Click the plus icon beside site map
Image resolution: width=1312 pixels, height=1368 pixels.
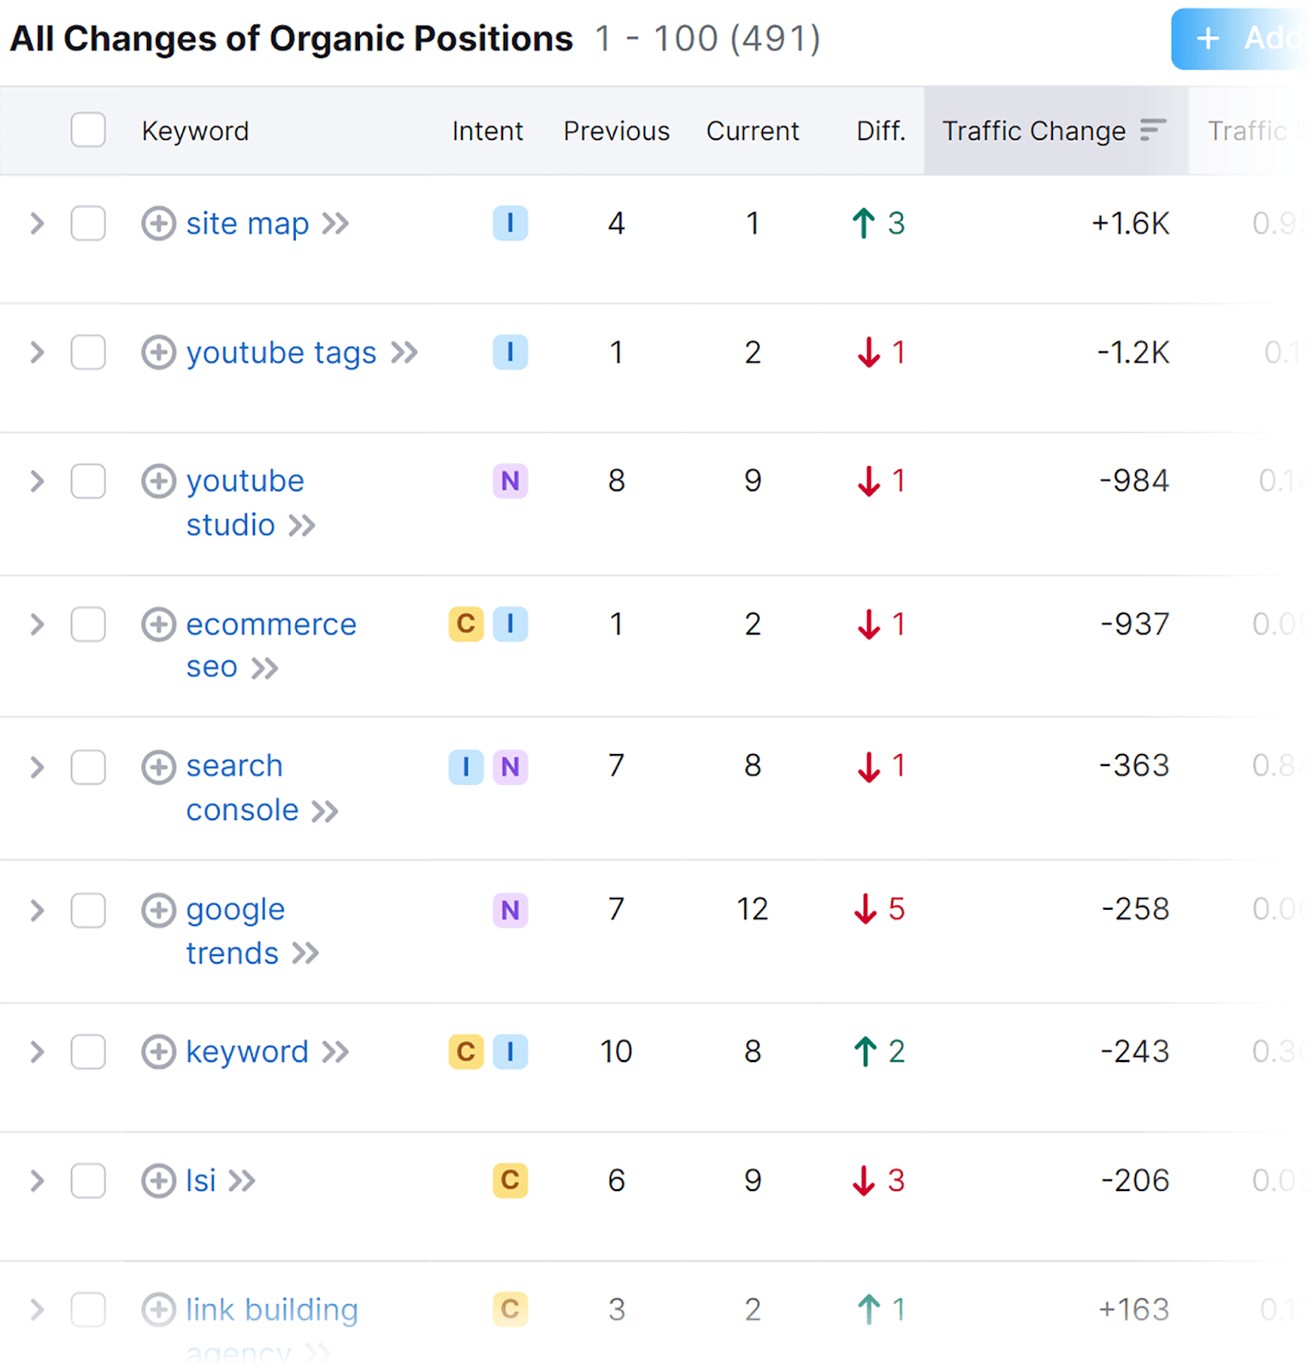click(x=158, y=224)
